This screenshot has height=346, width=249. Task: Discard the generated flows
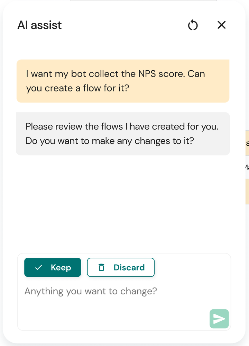[x=121, y=267]
